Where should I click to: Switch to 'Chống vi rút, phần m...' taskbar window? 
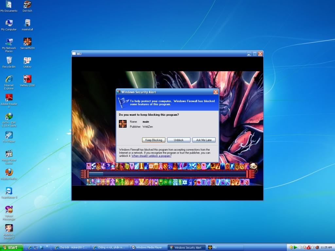(x=110, y=248)
